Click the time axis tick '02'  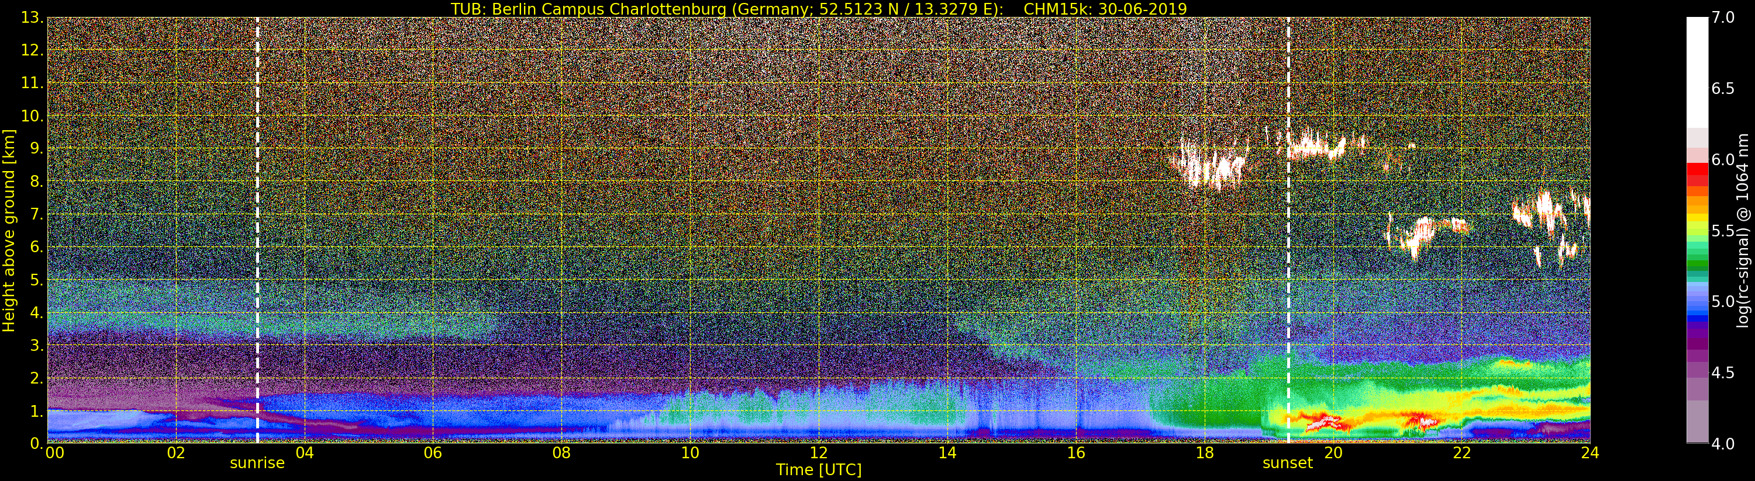pos(176,453)
